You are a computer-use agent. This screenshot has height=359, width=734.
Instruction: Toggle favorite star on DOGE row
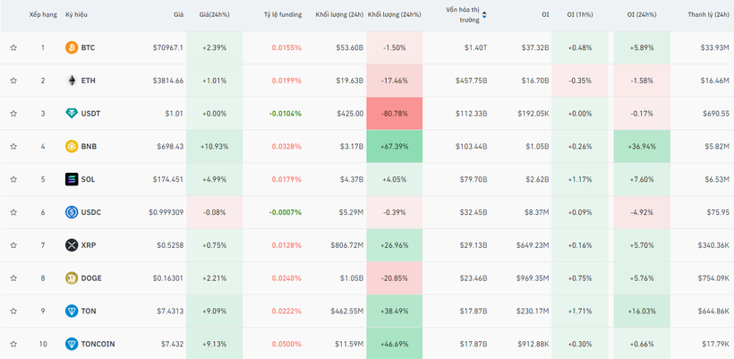pyautogui.click(x=13, y=278)
